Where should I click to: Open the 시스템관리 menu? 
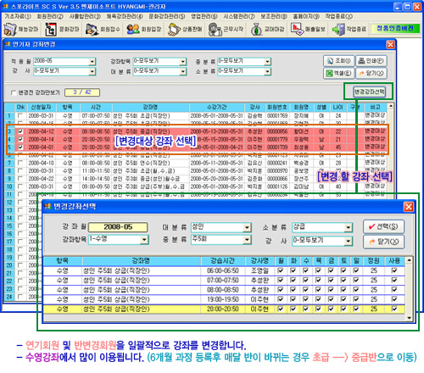[239, 16]
